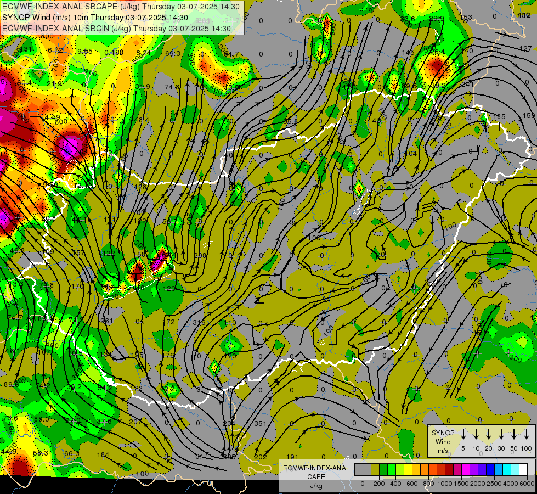Select the dark red swatch in CAPE legend
The width and height of the screenshot is (537, 494).
[x=449, y=470]
